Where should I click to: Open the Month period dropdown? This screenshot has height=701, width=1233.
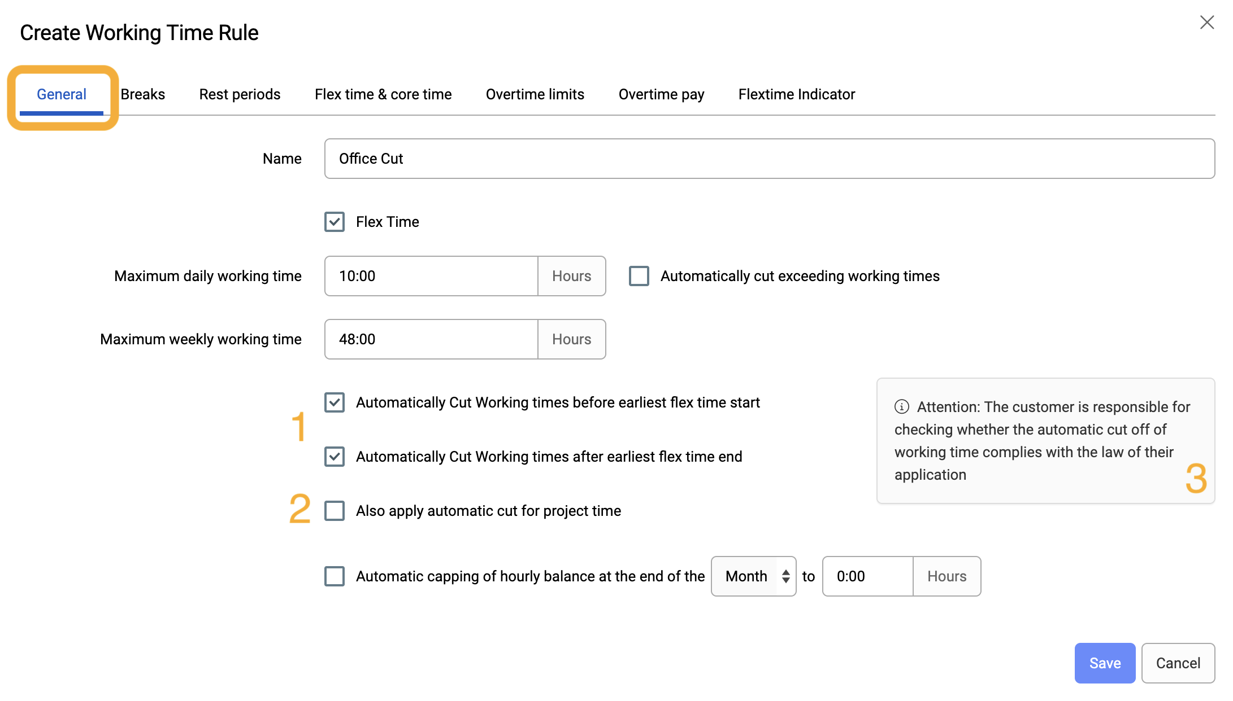click(754, 576)
